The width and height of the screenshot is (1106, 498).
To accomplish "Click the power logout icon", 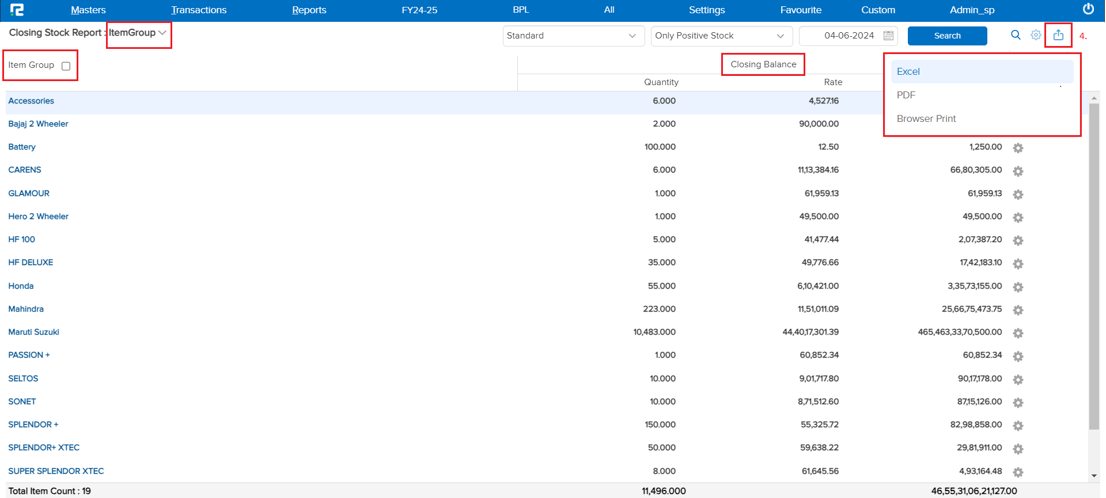I will (1088, 9).
